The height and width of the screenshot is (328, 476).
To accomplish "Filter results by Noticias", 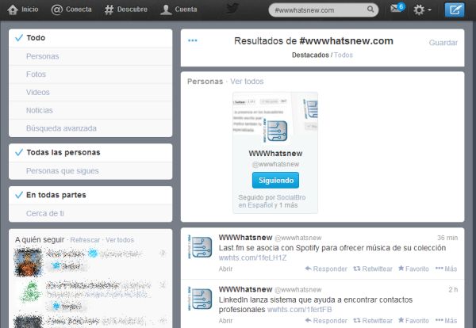I will point(90,110).
